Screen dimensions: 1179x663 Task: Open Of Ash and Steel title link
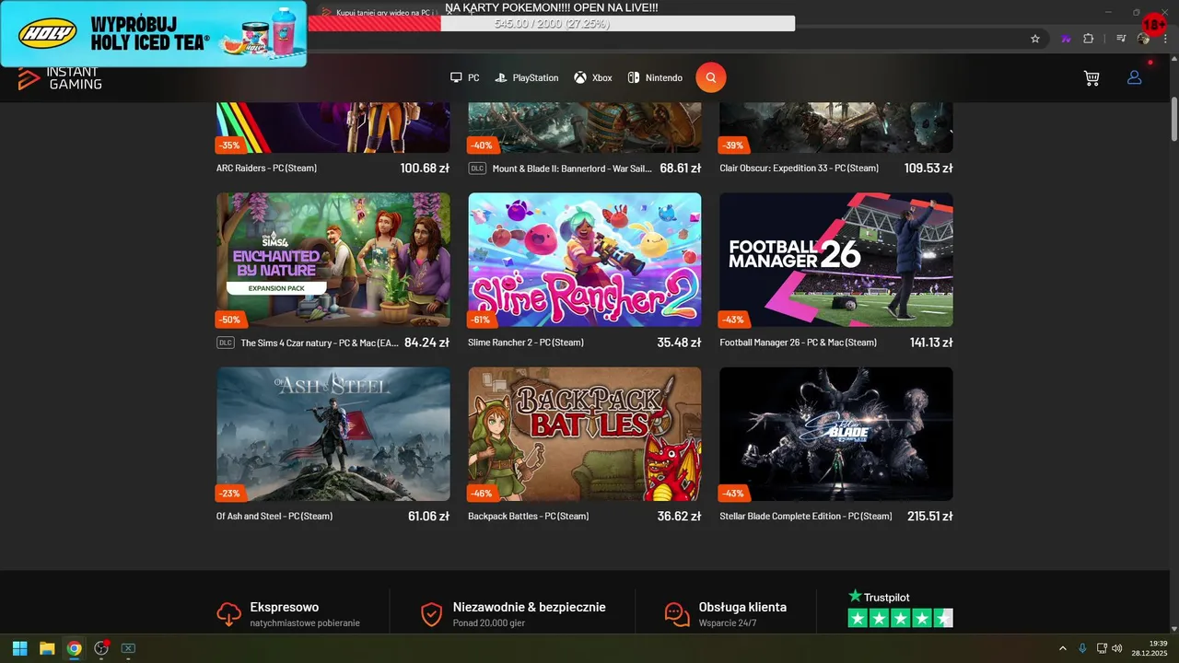click(274, 517)
